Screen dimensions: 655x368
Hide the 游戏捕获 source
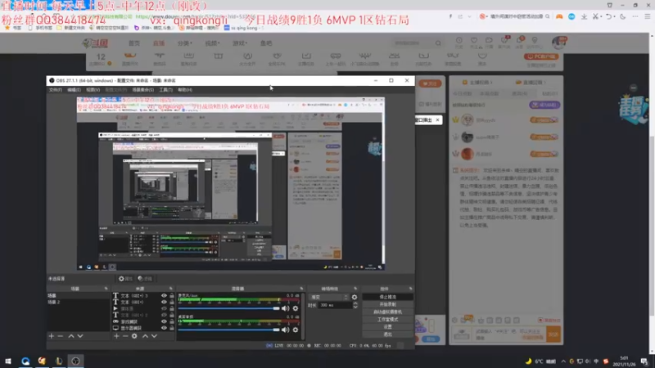tap(164, 321)
